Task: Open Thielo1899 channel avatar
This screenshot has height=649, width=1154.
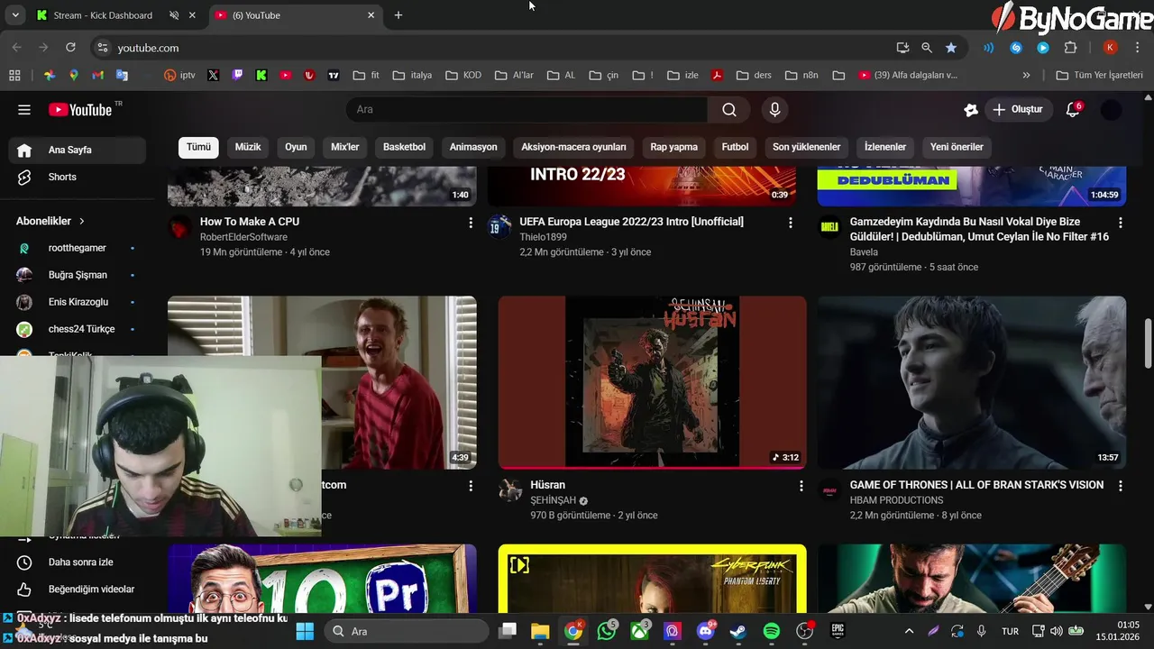Action: click(499, 226)
